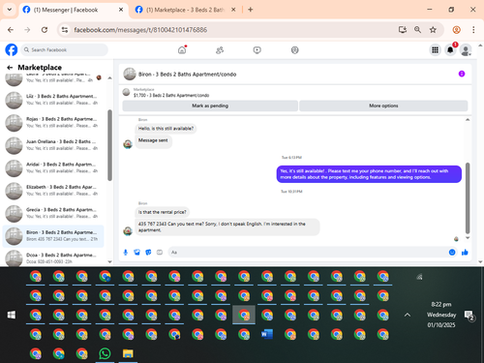This screenshot has width=484, height=363.
Task: Click the More options button
Action: pos(383,106)
